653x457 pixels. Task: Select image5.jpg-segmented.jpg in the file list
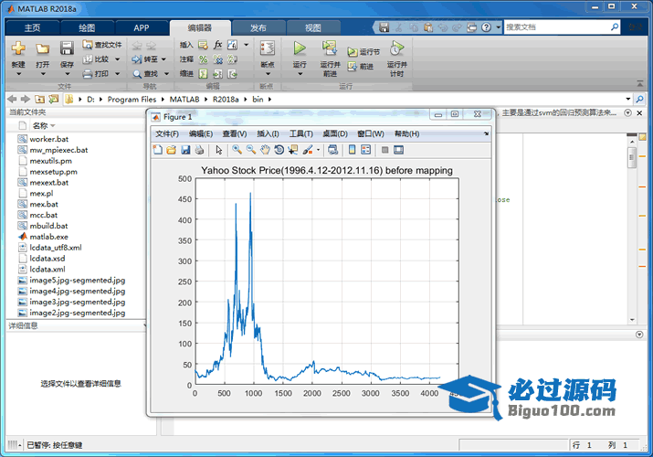click(x=77, y=280)
